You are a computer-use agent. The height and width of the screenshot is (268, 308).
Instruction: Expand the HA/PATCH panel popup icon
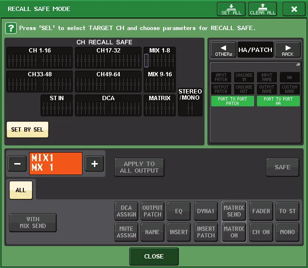(x=298, y=64)
